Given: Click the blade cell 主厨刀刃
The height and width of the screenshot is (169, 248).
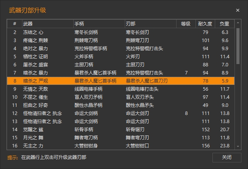Looking at the screenshot, I should tap(135, 65).
